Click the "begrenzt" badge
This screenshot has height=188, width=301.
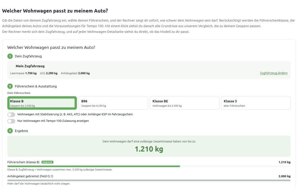(47, 162)
